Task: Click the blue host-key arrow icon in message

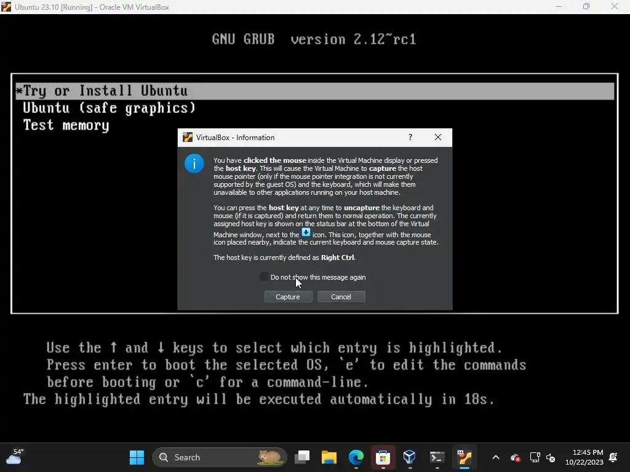Action: pyautogui.click(x=306, y=232)
